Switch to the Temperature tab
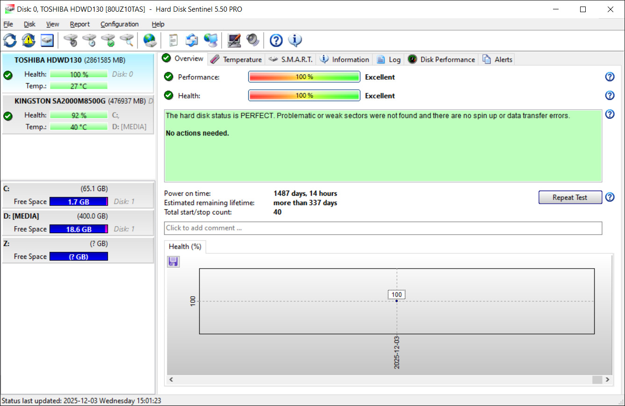The width and height of the screenshot is (625, 406). (x=236, y=59)
